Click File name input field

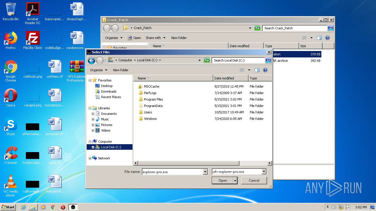tap(172, 172)
